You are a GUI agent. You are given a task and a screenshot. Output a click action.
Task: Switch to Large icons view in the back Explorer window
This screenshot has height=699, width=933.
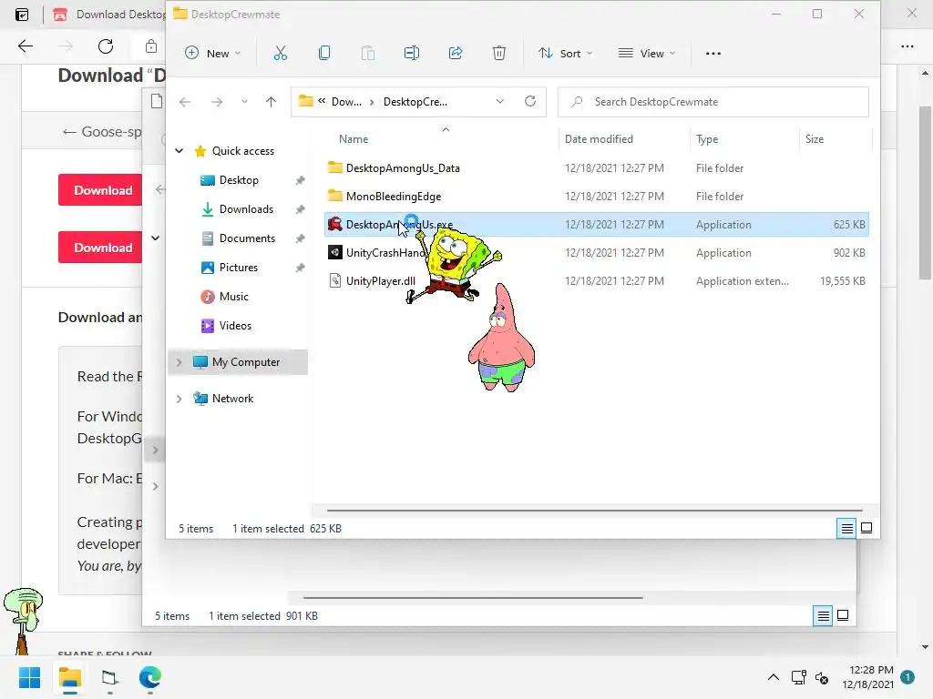pos(843,616)
